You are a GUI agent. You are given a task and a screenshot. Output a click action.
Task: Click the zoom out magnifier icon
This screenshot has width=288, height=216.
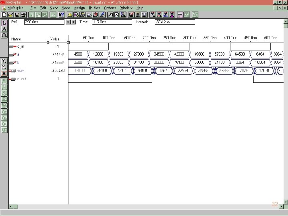coord(4,67)
